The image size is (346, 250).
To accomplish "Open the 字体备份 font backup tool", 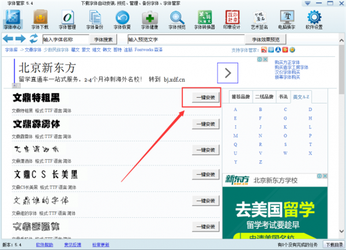I will pos(94,19).
